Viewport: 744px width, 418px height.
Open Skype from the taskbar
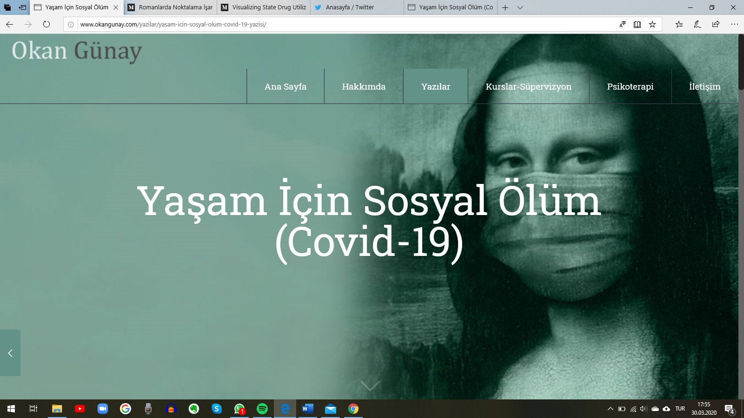217,409
